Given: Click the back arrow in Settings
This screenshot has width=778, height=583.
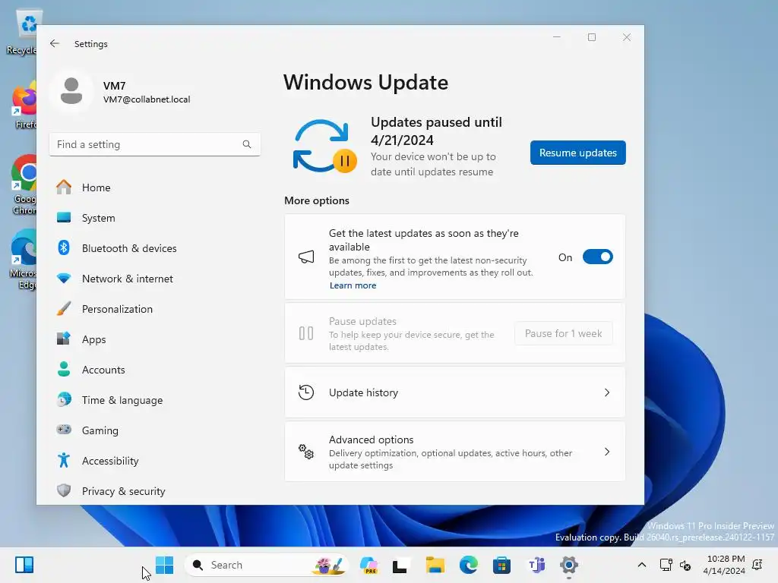Looking at the screenshot, I should [x=55, y=43].
